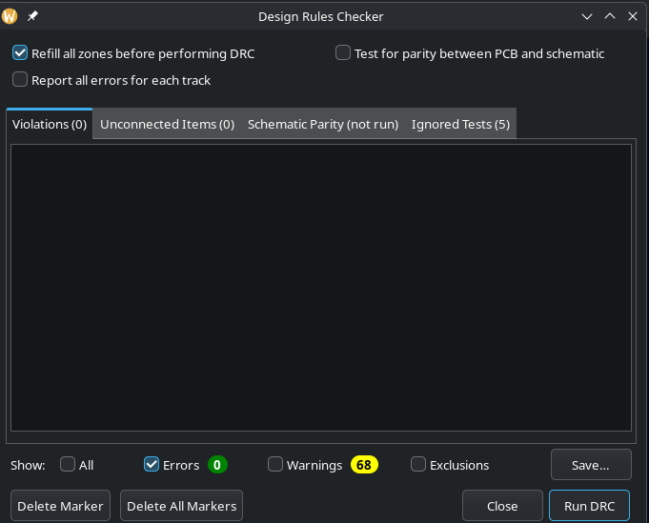This screenshot has height=523, width=649.
Task: Pin the Design Rules Checker window
Action: [x=32, y=16]
